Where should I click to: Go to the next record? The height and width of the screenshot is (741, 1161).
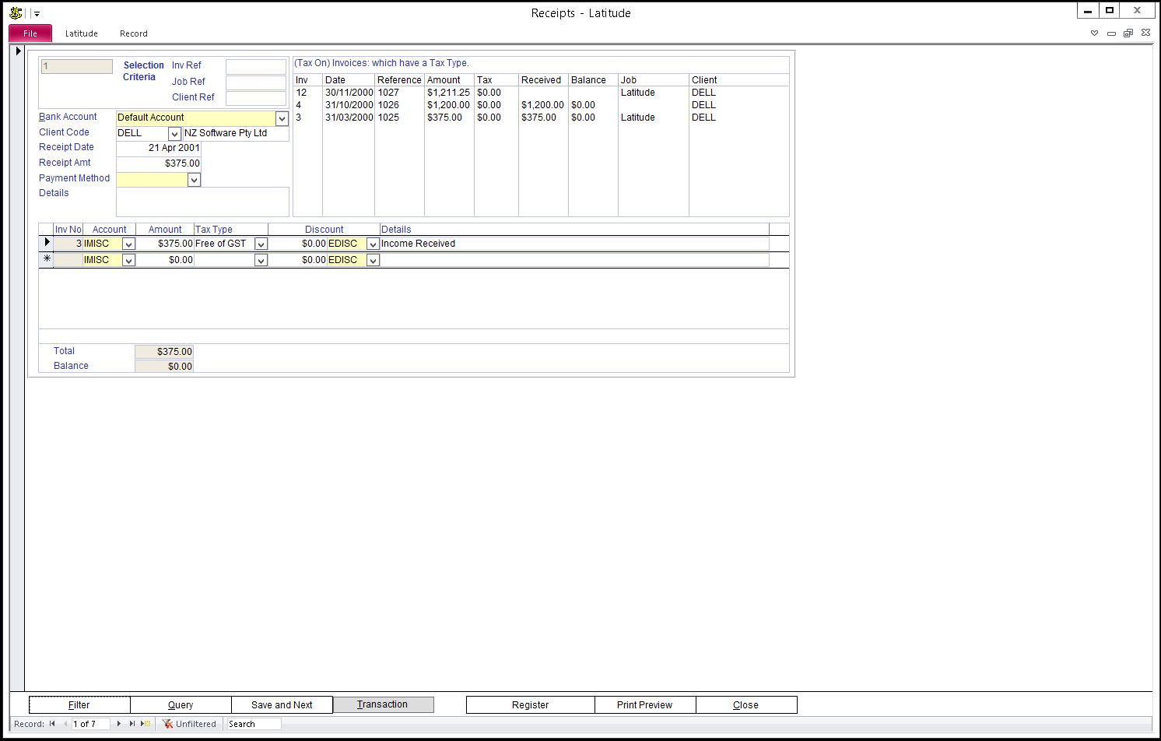[119, 724]
